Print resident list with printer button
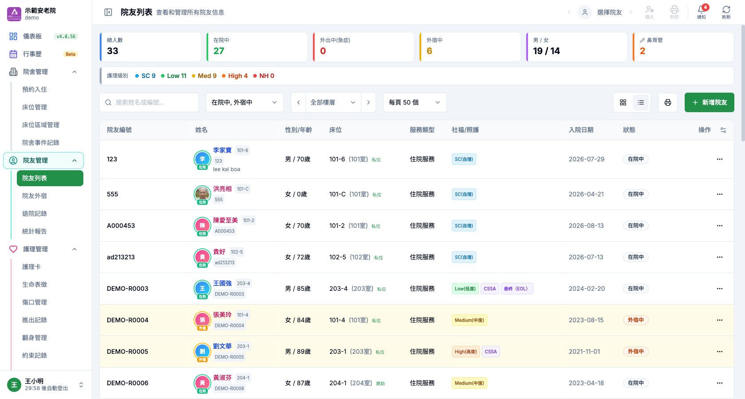The width and height of the screenshot is (745, 399). (x=668, y=102)
